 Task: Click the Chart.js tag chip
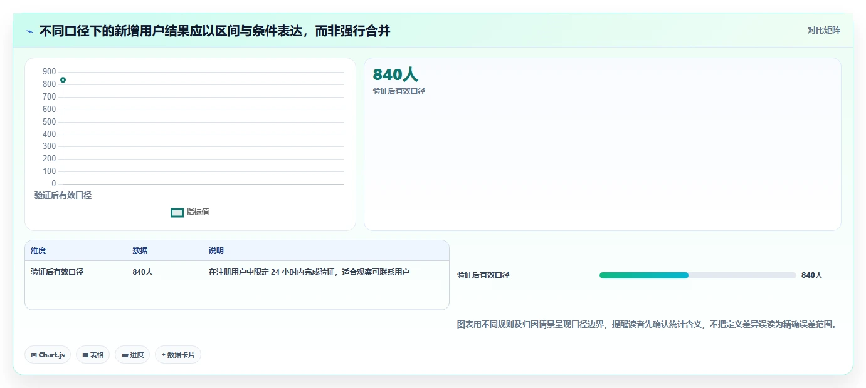(48, 355)
